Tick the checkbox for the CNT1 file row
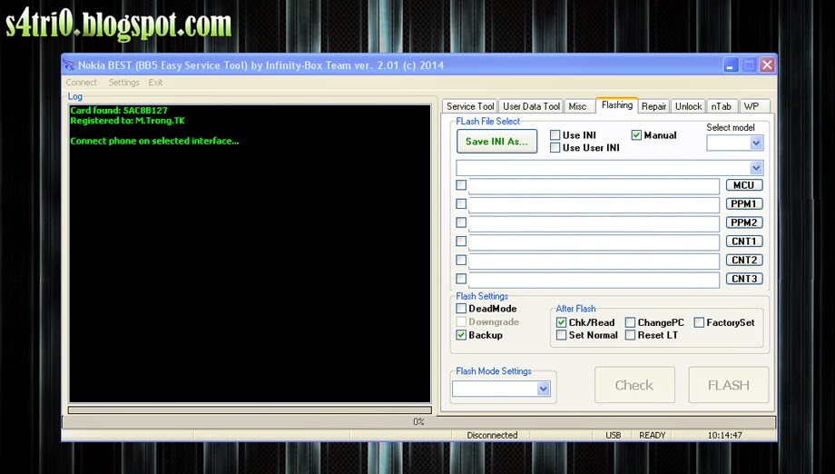Image resolution: width=835 pixels, height=474 pixels. tap(461, 241)
